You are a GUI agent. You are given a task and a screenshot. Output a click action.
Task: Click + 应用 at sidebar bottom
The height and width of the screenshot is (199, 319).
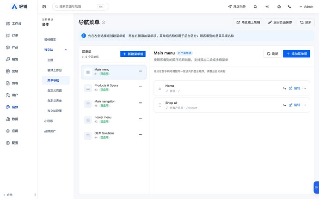click(x=8, y=195)
